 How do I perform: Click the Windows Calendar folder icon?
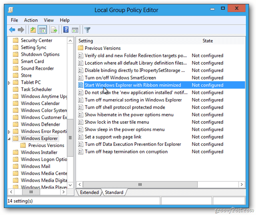click(16, 103)
